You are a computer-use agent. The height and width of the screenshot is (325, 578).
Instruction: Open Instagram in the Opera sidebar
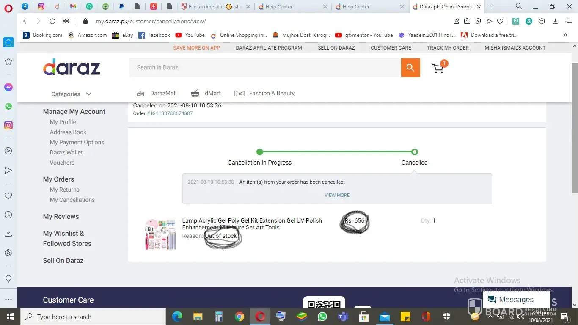[8, 125]
